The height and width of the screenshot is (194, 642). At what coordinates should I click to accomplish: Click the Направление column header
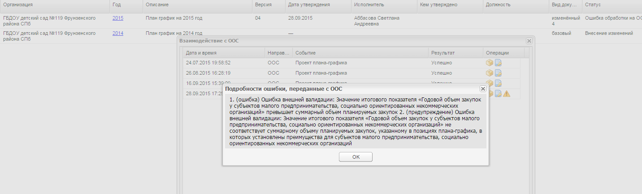pos(278,53)
